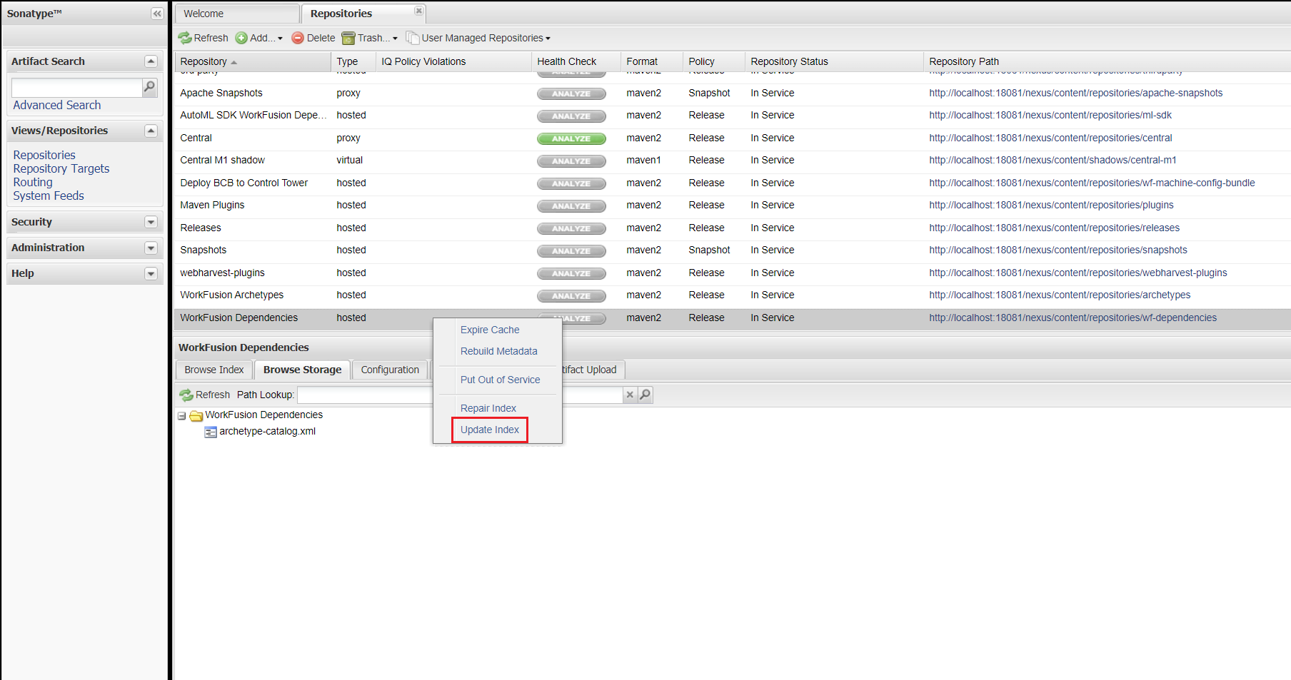Click the archetype-catalog.xml file icon
This screenshot has height=680, width=1291.
click(211, 432)
